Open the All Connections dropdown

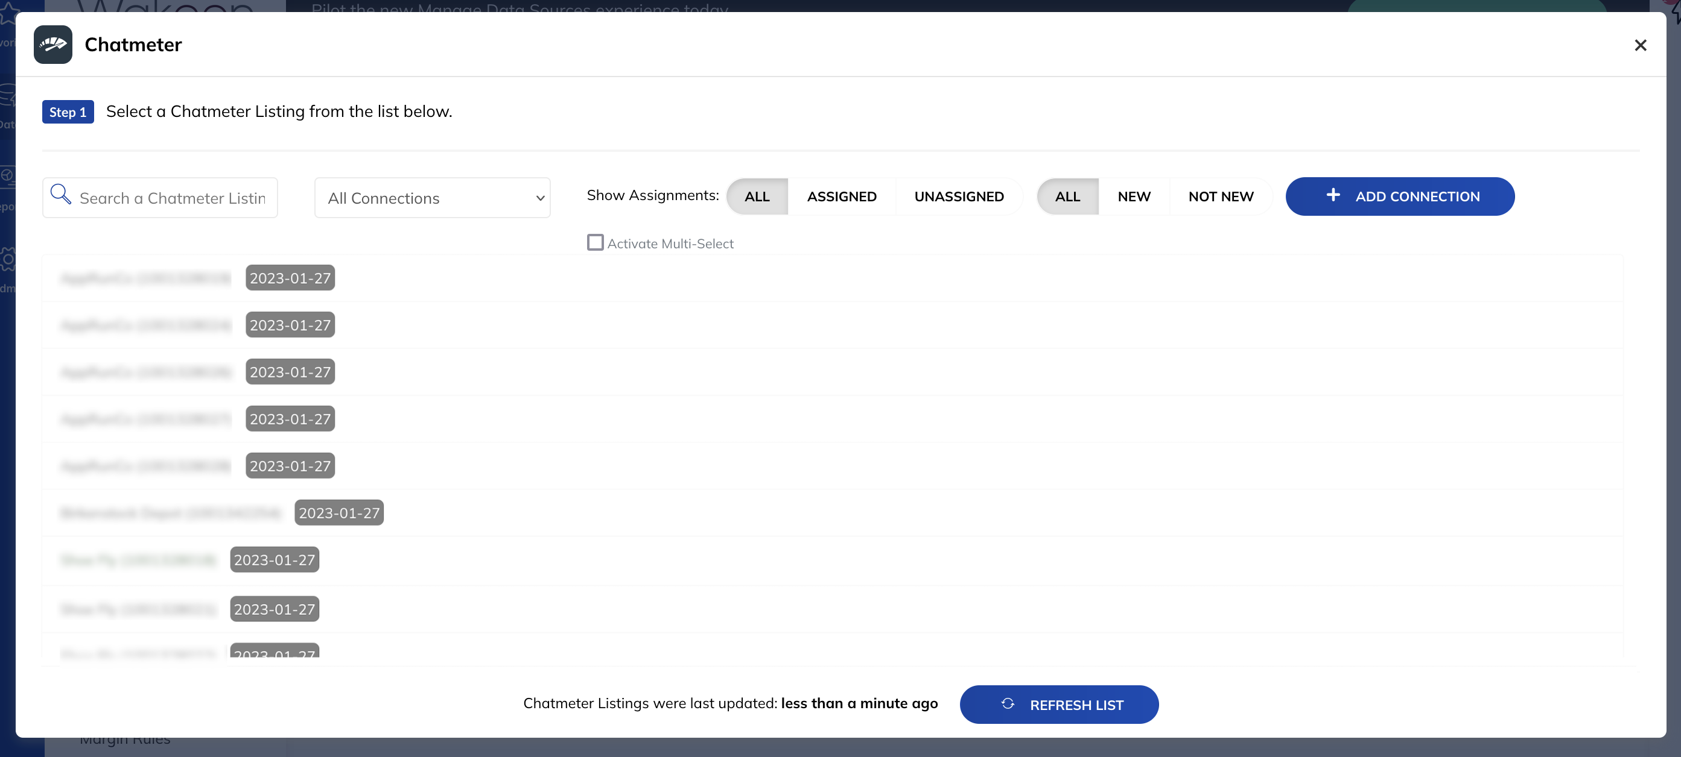pyautogui.click(x=432, y=198)
